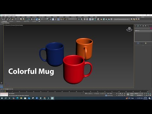152x114 pixels.
Task: Open the File menu
Action: [2, 17]
